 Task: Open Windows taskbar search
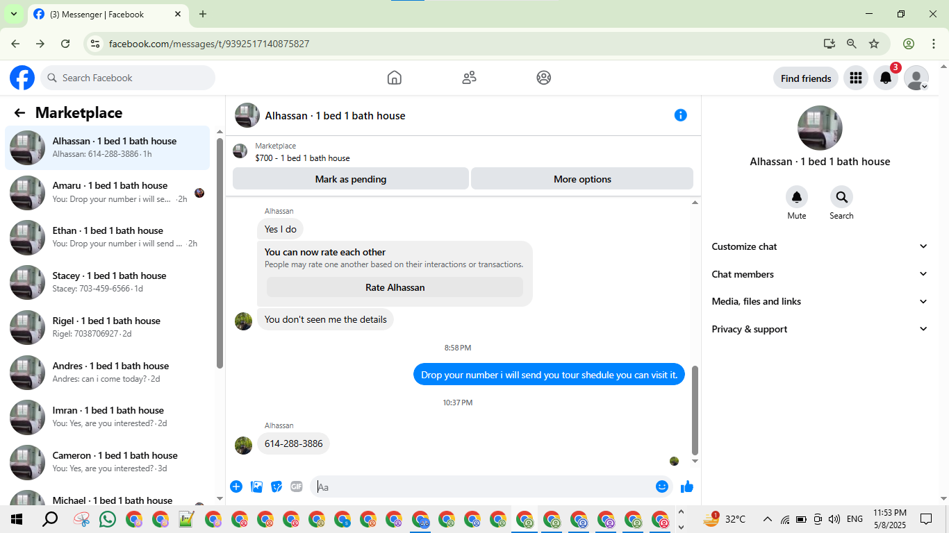point(50,519)
